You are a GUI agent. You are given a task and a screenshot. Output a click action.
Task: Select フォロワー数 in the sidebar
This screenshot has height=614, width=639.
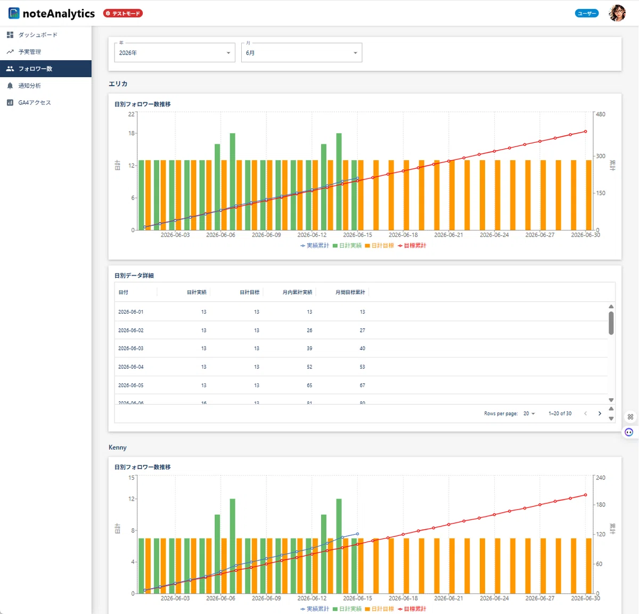(46, 69)
